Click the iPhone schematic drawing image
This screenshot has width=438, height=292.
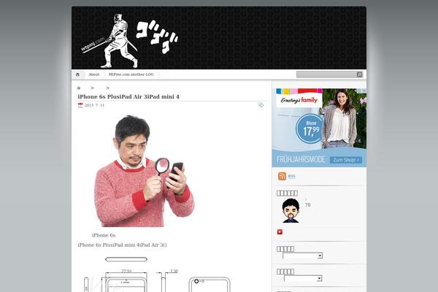pyautogui.click(x=157, y=274)
